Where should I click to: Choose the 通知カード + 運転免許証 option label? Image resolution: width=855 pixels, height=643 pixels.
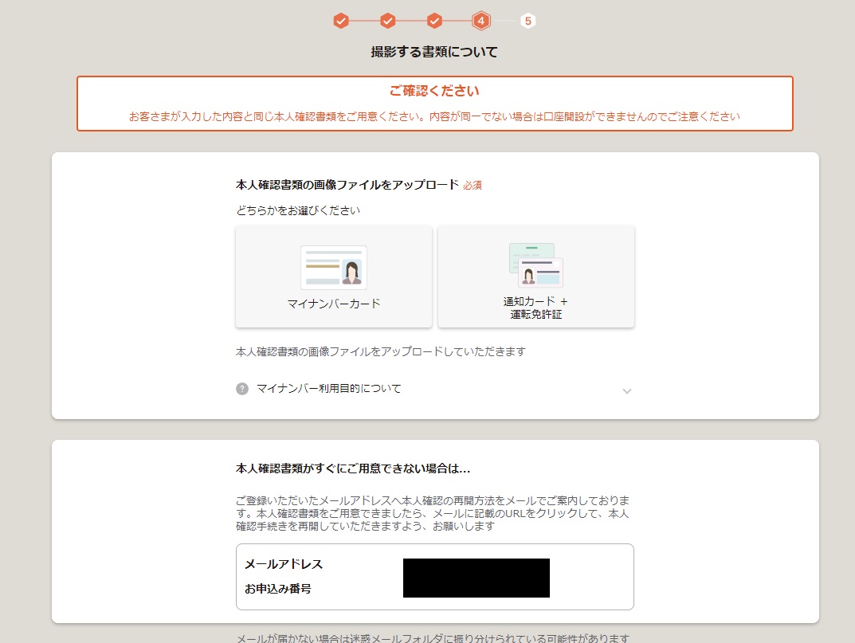tap(535, 308)
